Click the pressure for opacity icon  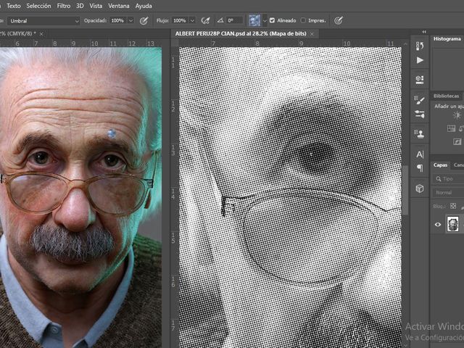click(x=144, y=20)
